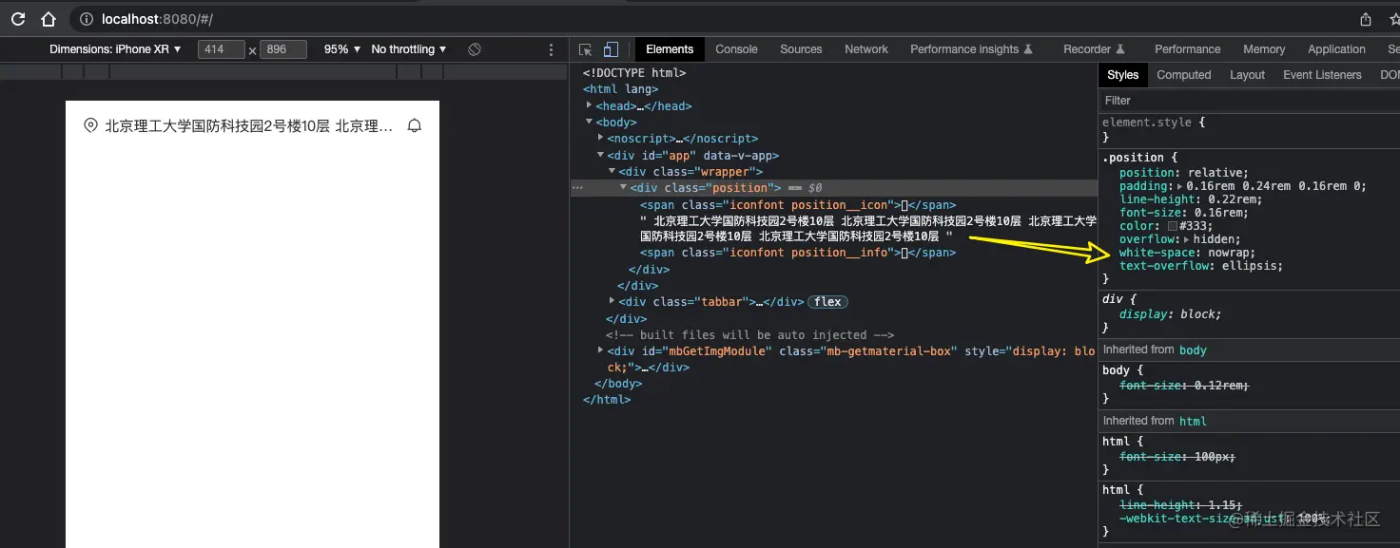This screenshot has width=1400, height=548.
Task: Click the html link in Inherited from
Action: (x=1193, y=421)
